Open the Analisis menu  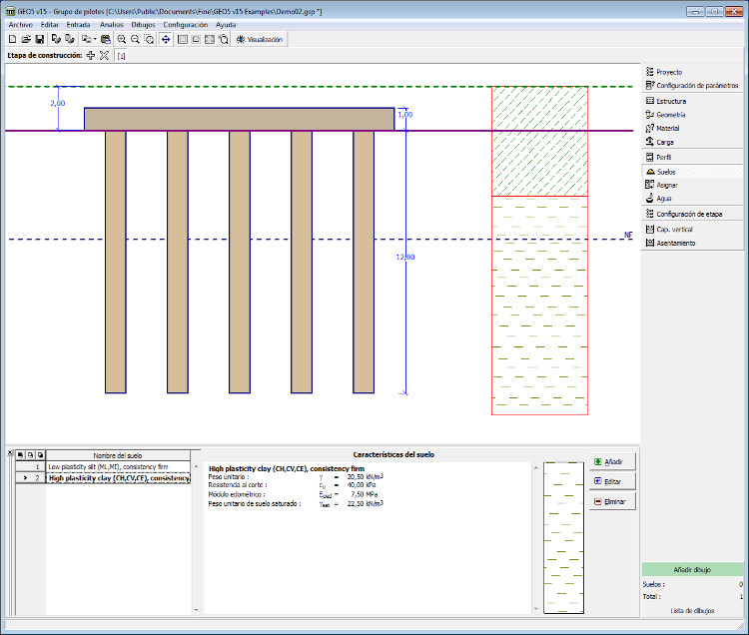tap(112, 24)
